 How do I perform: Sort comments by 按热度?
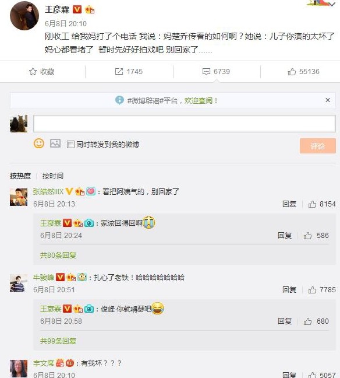20,176
